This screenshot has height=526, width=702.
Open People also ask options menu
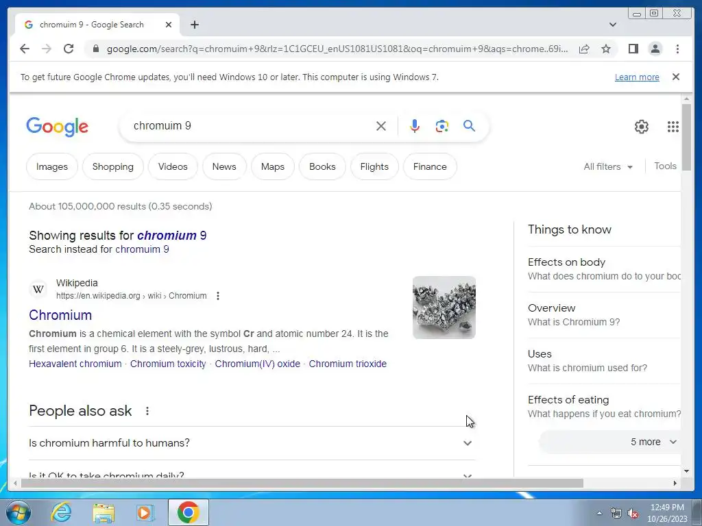(x=147, y=411)
